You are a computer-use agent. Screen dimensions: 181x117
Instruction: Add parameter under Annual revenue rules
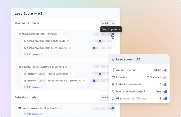point(33,54)
